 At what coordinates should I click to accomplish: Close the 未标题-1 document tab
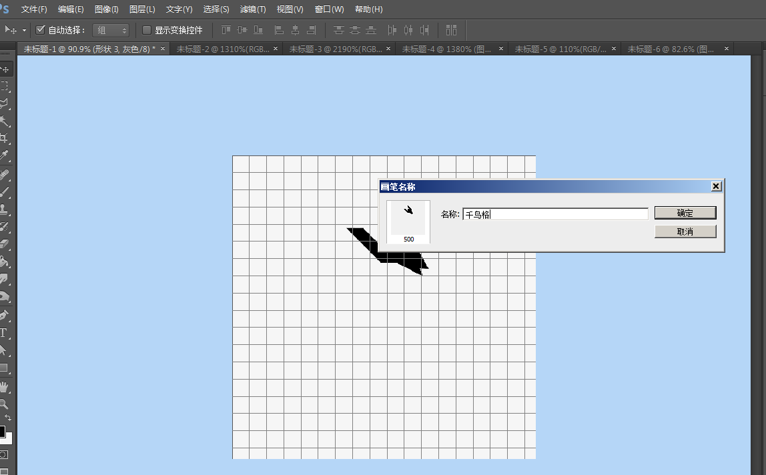pyautogui.click(x=163, y=49)
